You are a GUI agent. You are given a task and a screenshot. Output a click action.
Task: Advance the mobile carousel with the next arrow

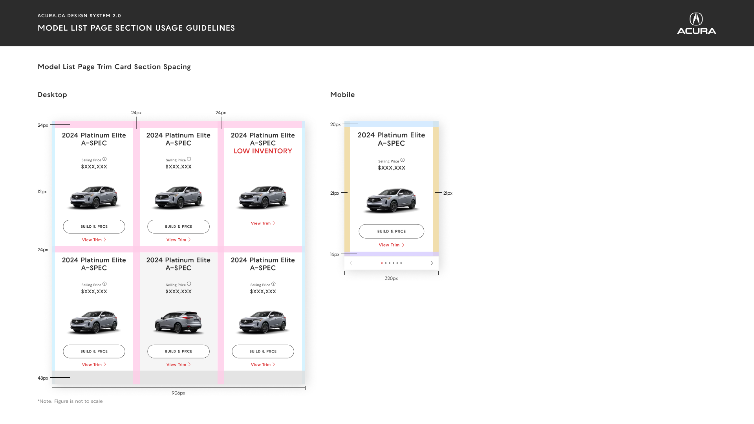[x=432, y=263]
